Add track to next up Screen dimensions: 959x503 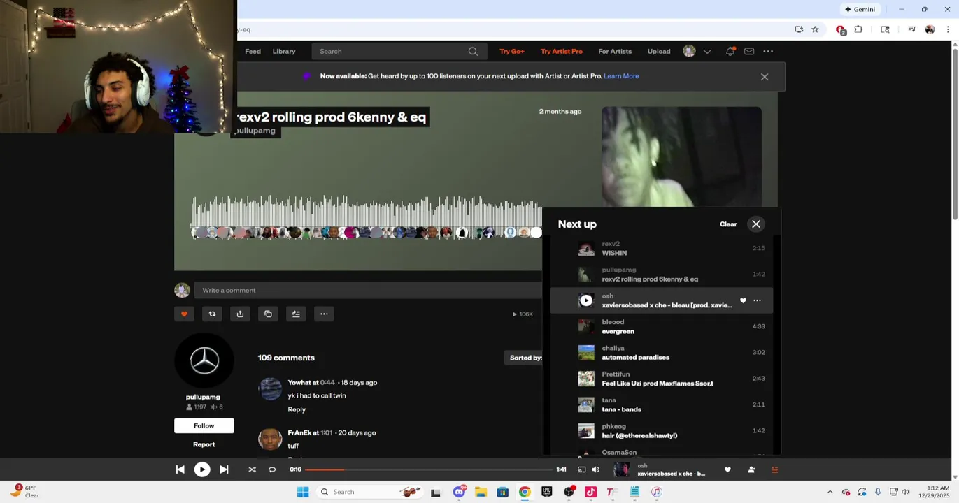point(296,314)
